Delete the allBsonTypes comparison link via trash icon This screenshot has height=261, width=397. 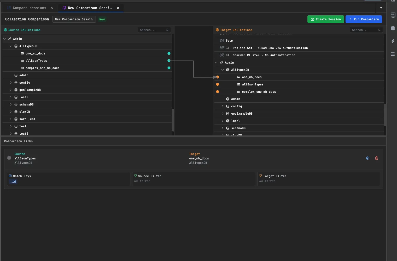[376, 158]
